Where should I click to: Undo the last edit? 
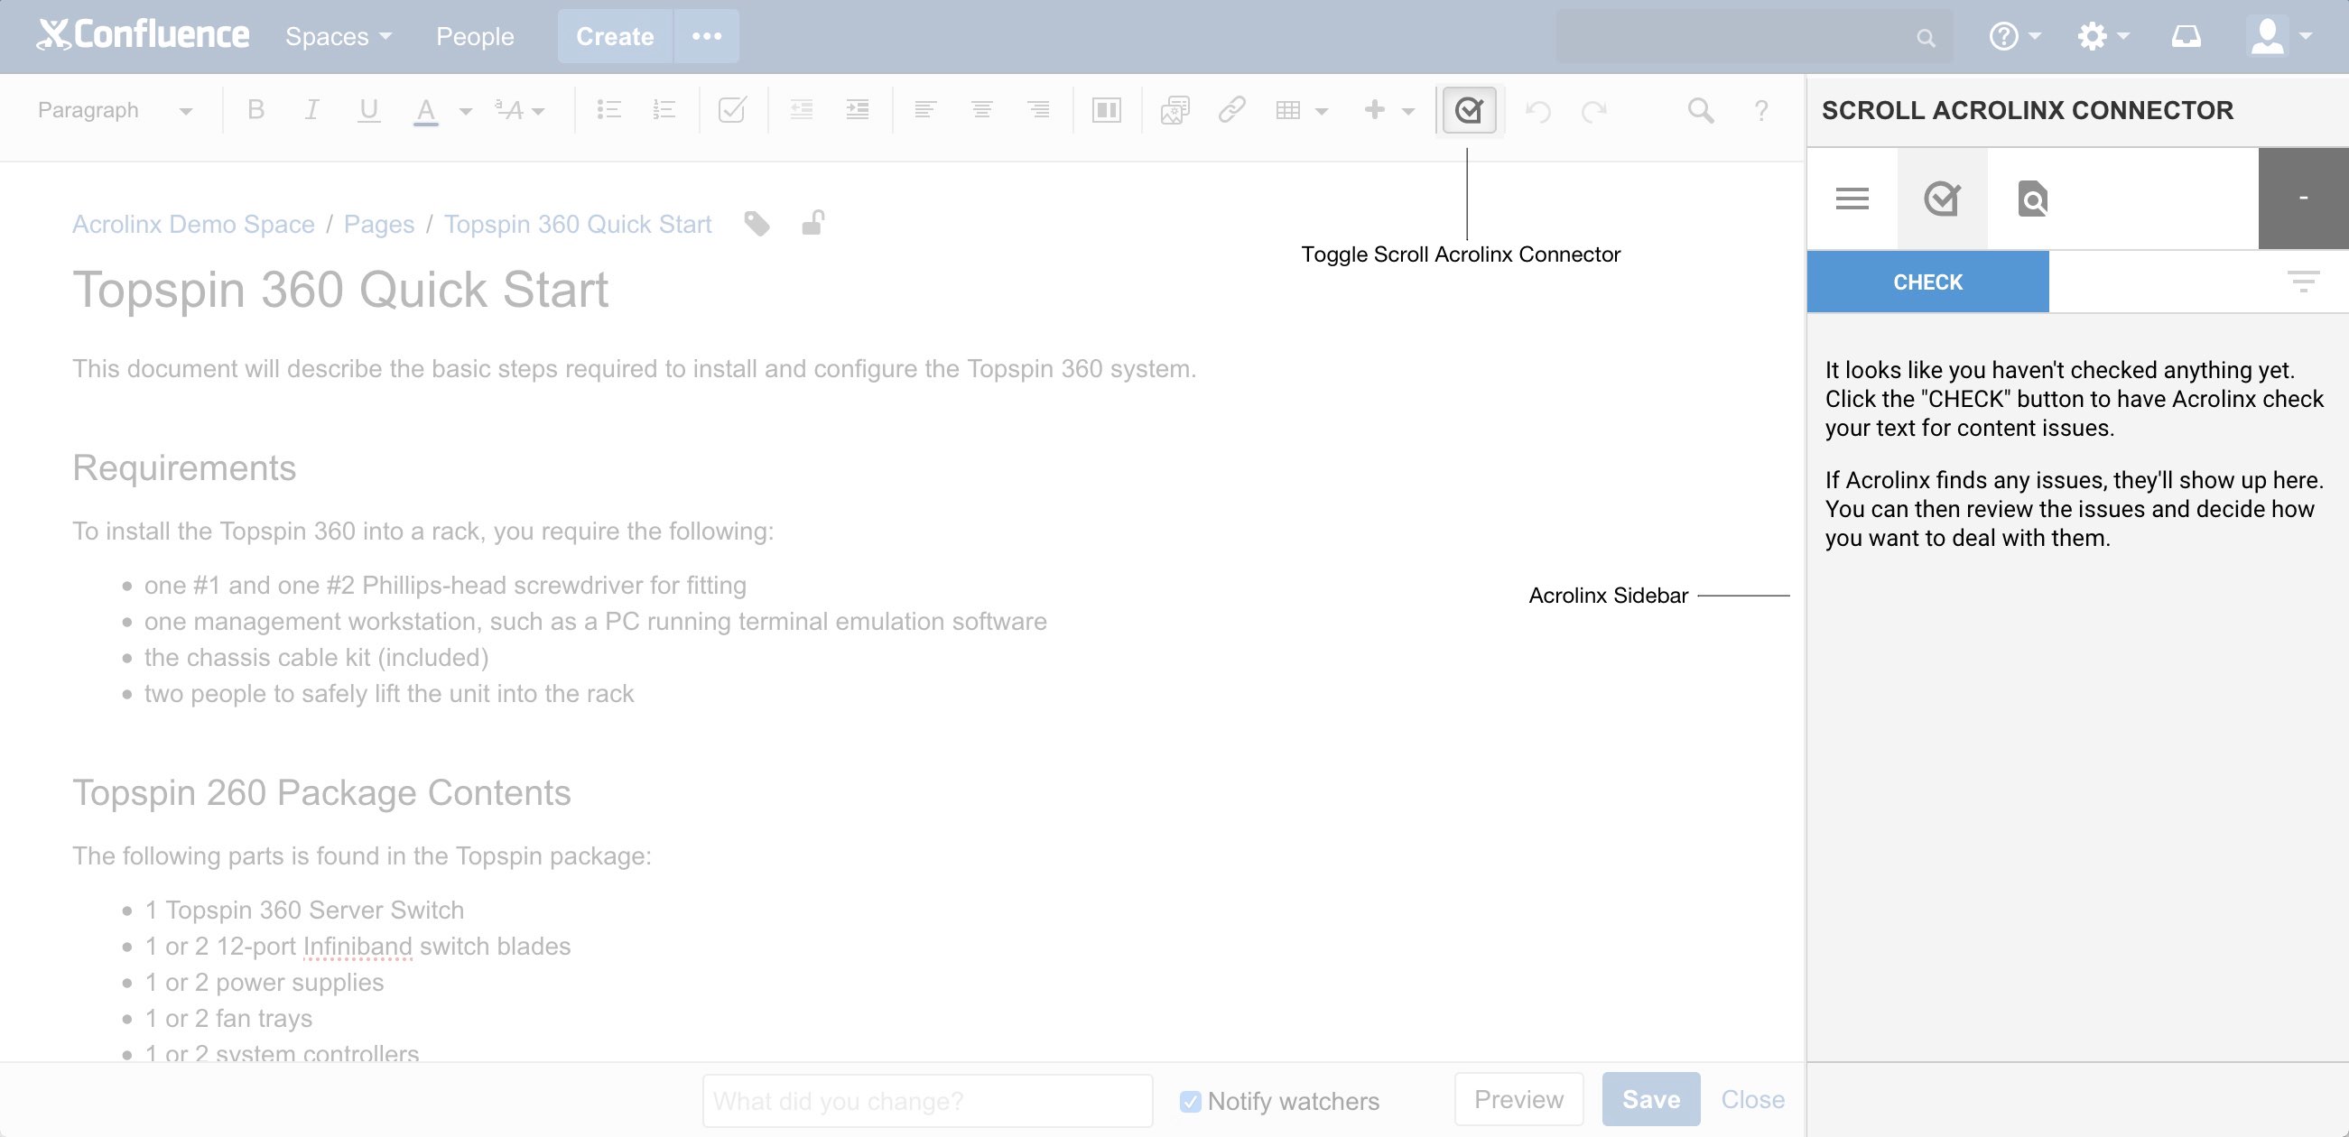(1537, 111)
